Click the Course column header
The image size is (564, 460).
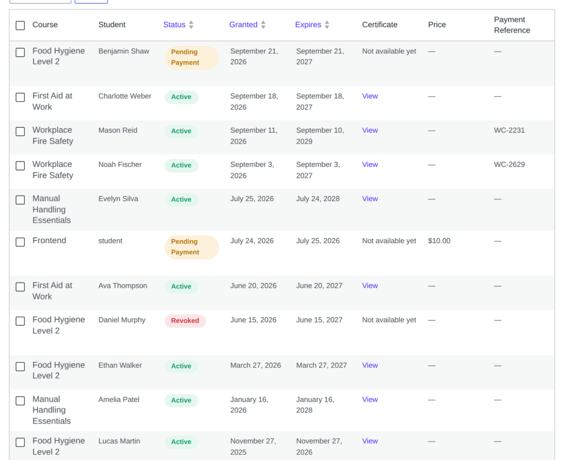(45, 25)
